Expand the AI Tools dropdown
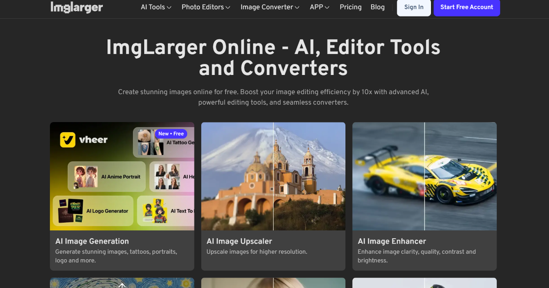549x288 pixels. [156, 7]
